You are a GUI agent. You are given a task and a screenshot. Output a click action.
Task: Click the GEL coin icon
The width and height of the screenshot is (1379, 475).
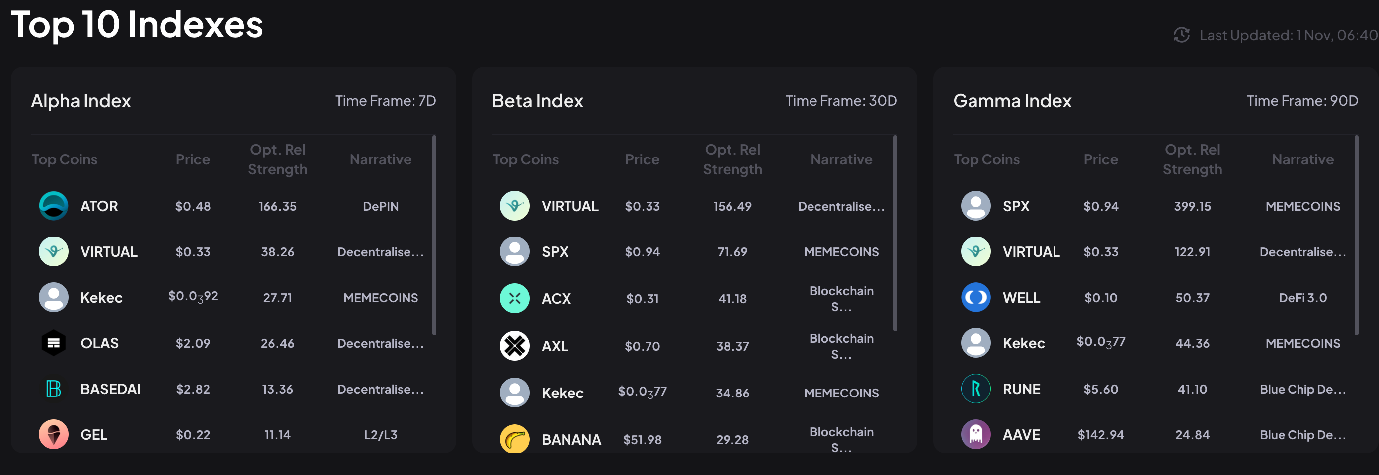click(x=54, y=434)
